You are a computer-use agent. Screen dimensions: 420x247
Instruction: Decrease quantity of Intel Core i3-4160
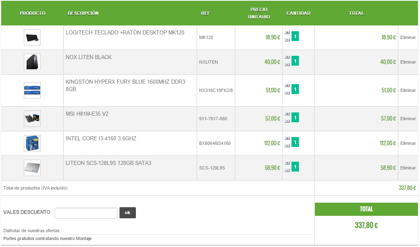(x=287, y=146)
